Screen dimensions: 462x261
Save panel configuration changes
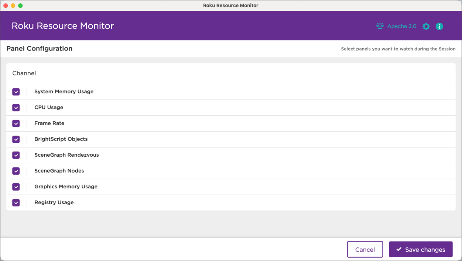click(421, 249)
